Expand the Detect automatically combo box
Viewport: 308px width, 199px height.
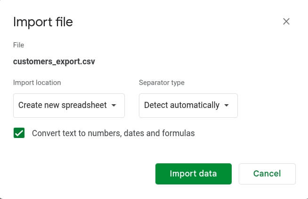tap(188, 106)
